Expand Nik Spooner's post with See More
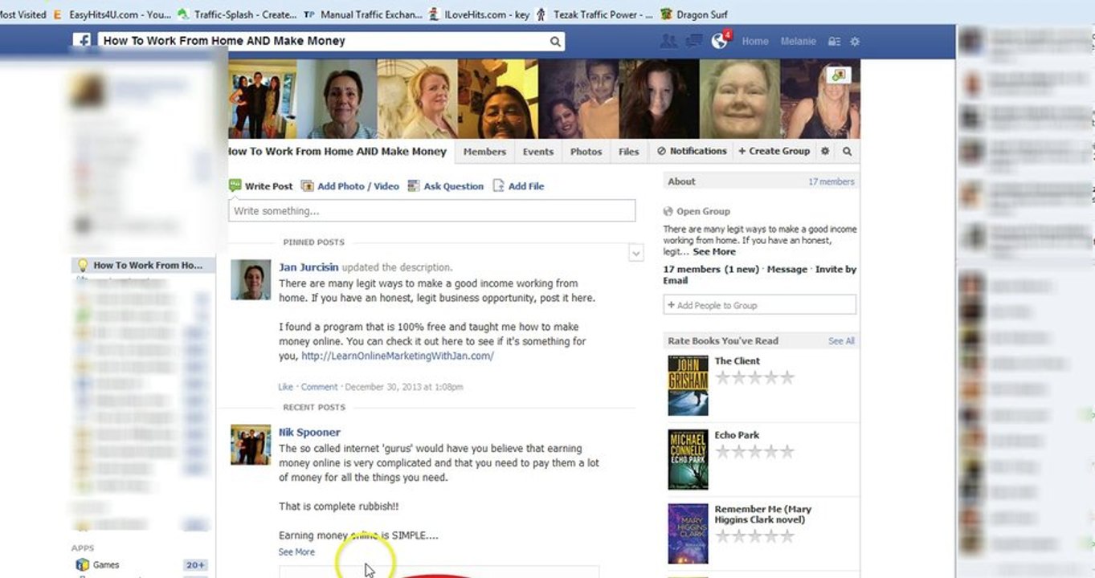 click(296, 552)
